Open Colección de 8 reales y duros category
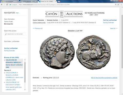 click(14, 76)
